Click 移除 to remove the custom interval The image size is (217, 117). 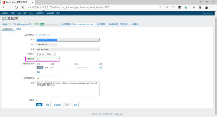[x=101, y=68]
